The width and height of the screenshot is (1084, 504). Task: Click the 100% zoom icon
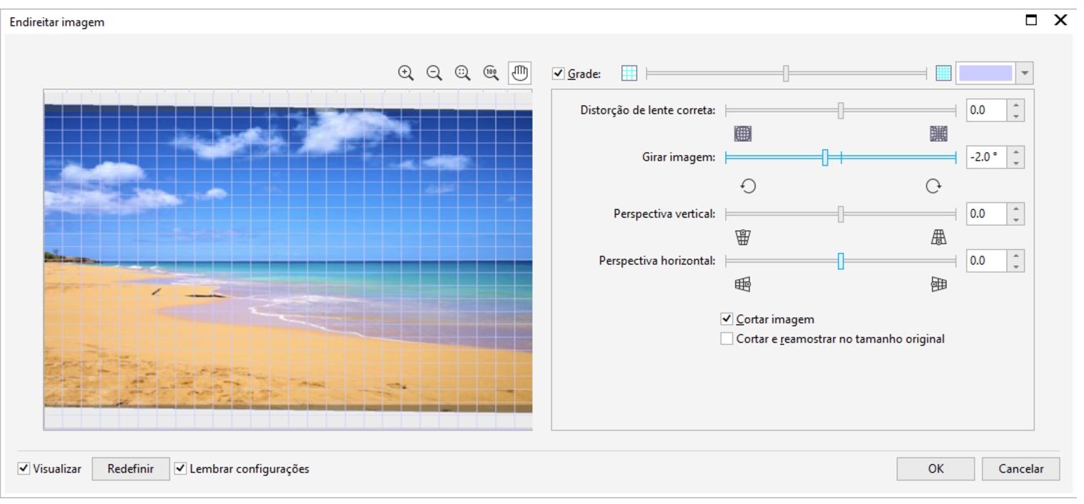491,73
